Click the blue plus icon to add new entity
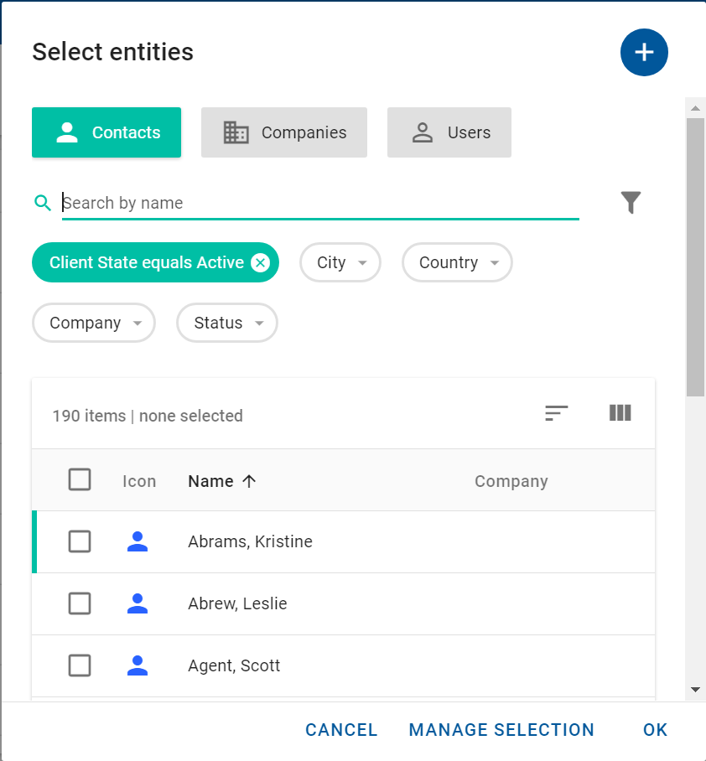Image resolution: width=706 pixels, height=761 pixels. coord(644,52)
